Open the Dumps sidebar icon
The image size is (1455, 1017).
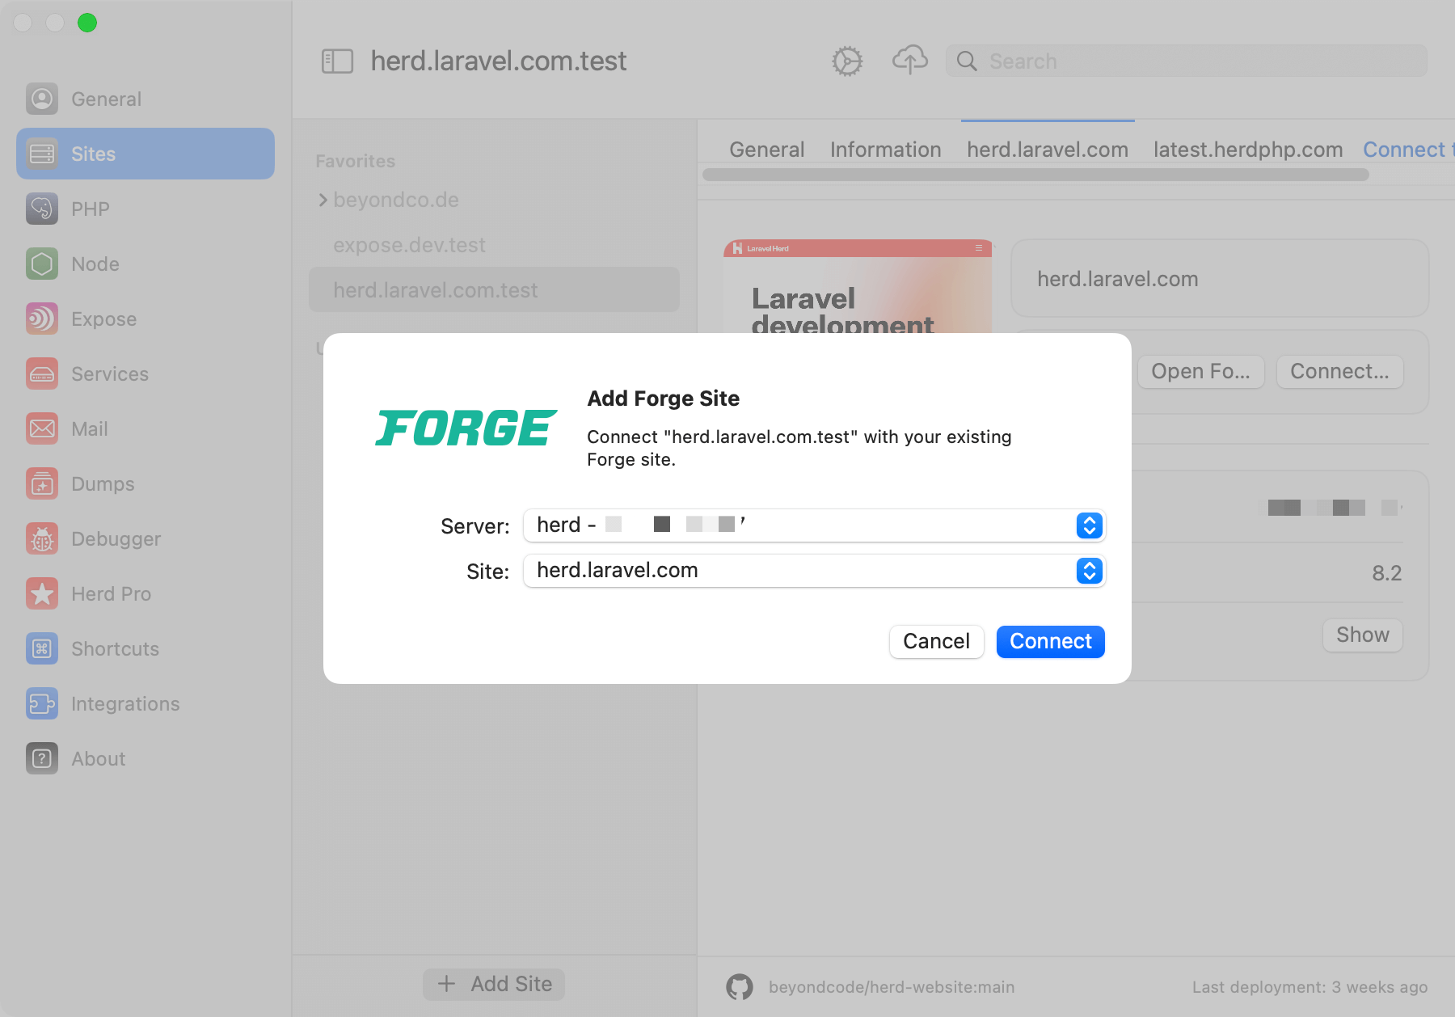pyautogui.click(x=42, y=483)
